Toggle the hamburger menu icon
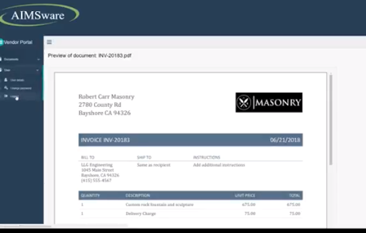 49,42
